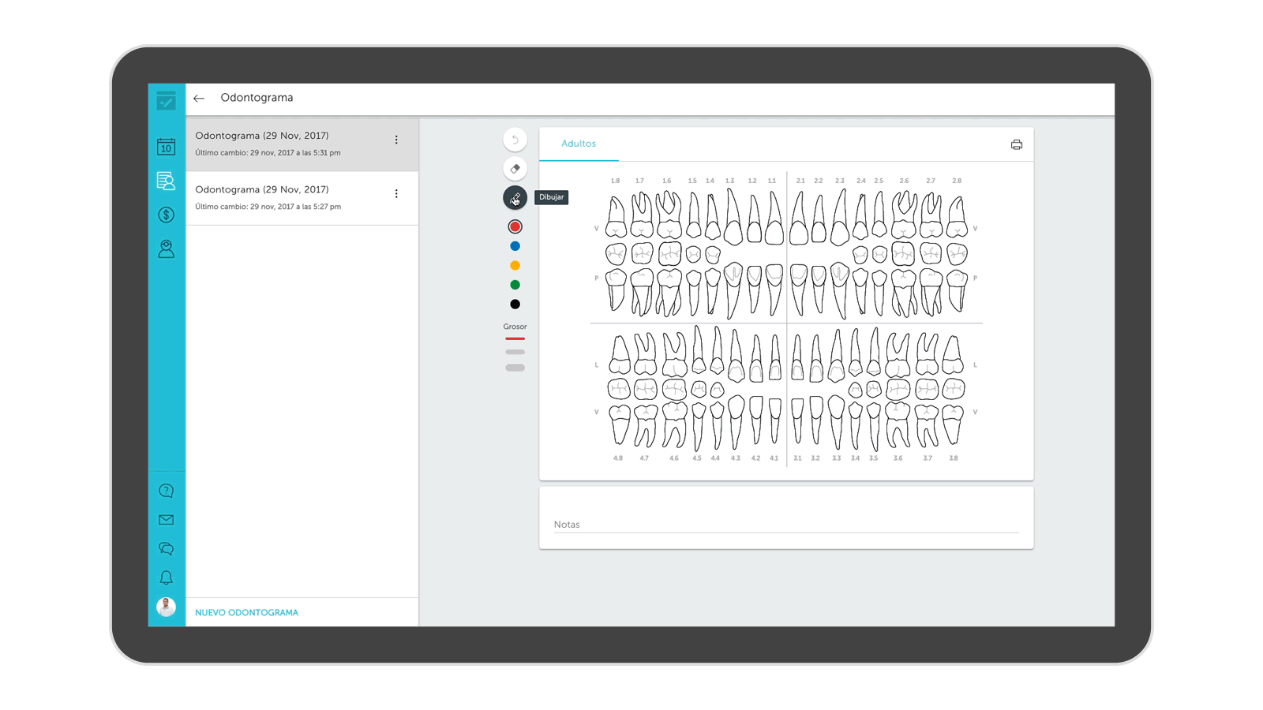Click tooth number 2.1 label

800,181
